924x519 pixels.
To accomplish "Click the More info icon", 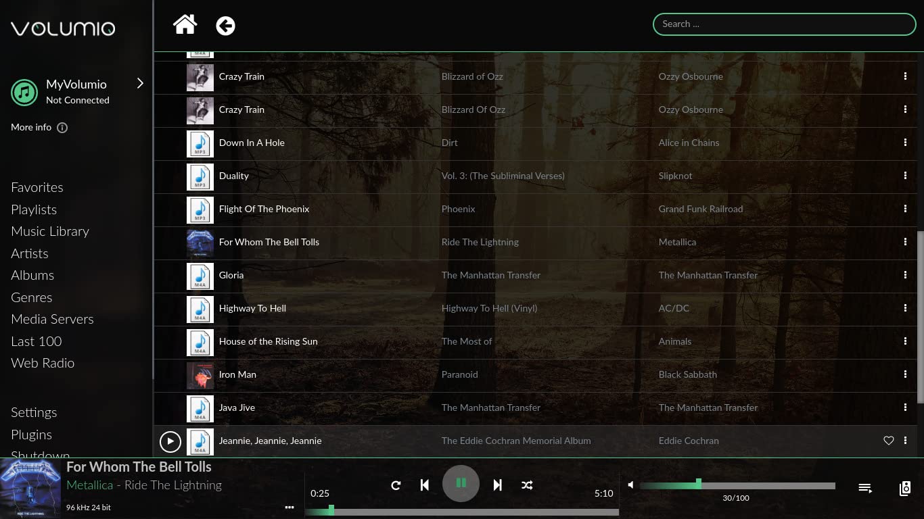I will pos(62,128).
